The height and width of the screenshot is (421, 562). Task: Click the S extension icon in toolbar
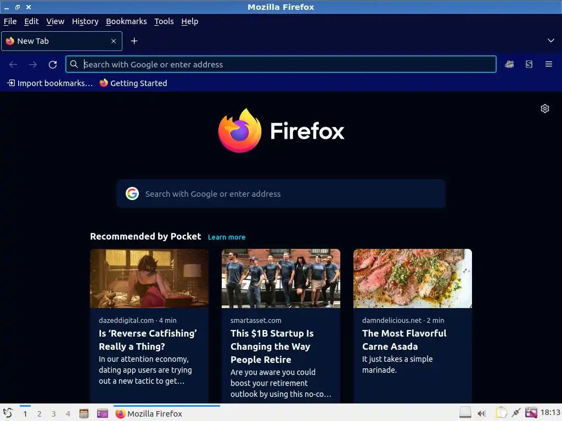pyautogui.click(x=529, y=64)
